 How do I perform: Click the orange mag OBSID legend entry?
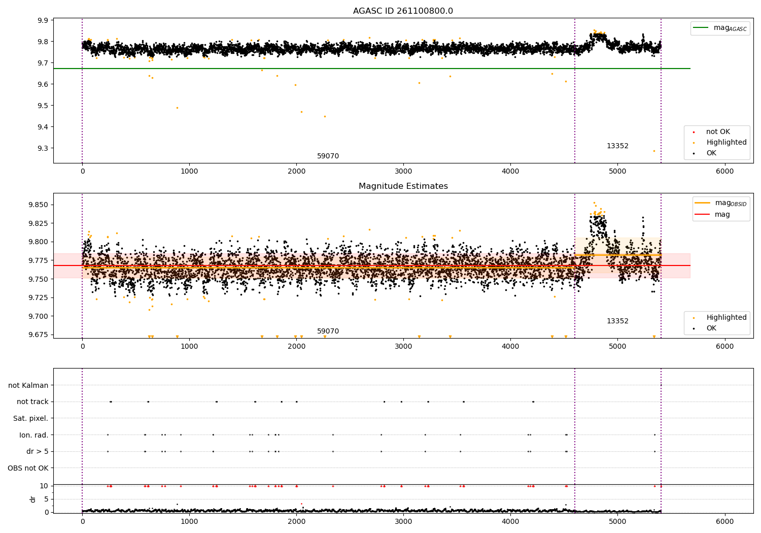[x=721, y=203]
